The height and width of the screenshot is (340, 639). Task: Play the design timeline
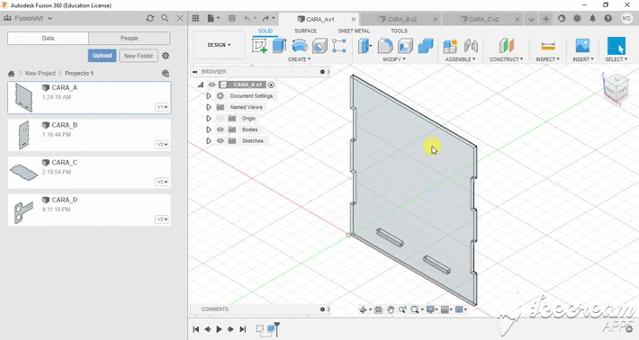click(219, 329)
